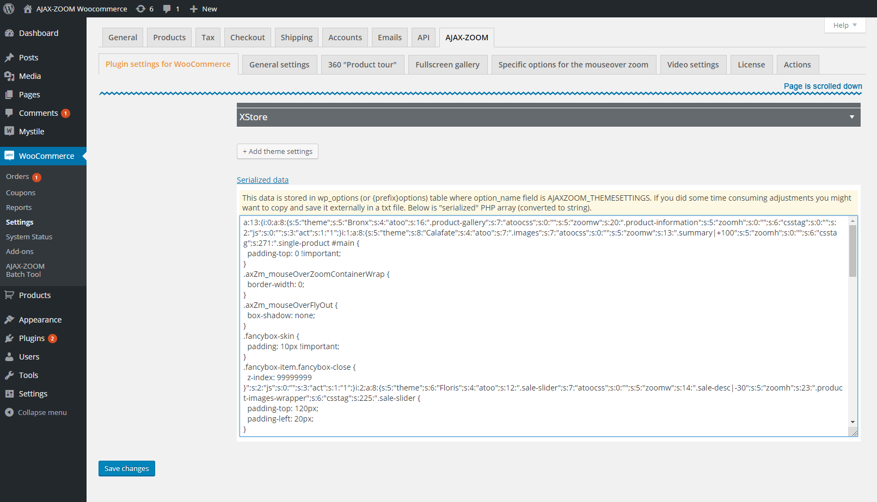Click the Appearance brush icon
Screen dimensions: 877x502
point(9,320)
